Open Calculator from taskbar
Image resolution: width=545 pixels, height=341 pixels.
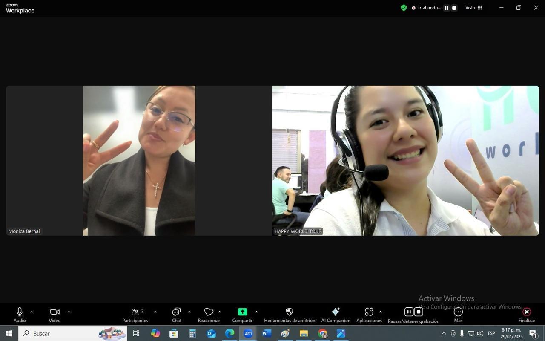click(x=192, y=333)
